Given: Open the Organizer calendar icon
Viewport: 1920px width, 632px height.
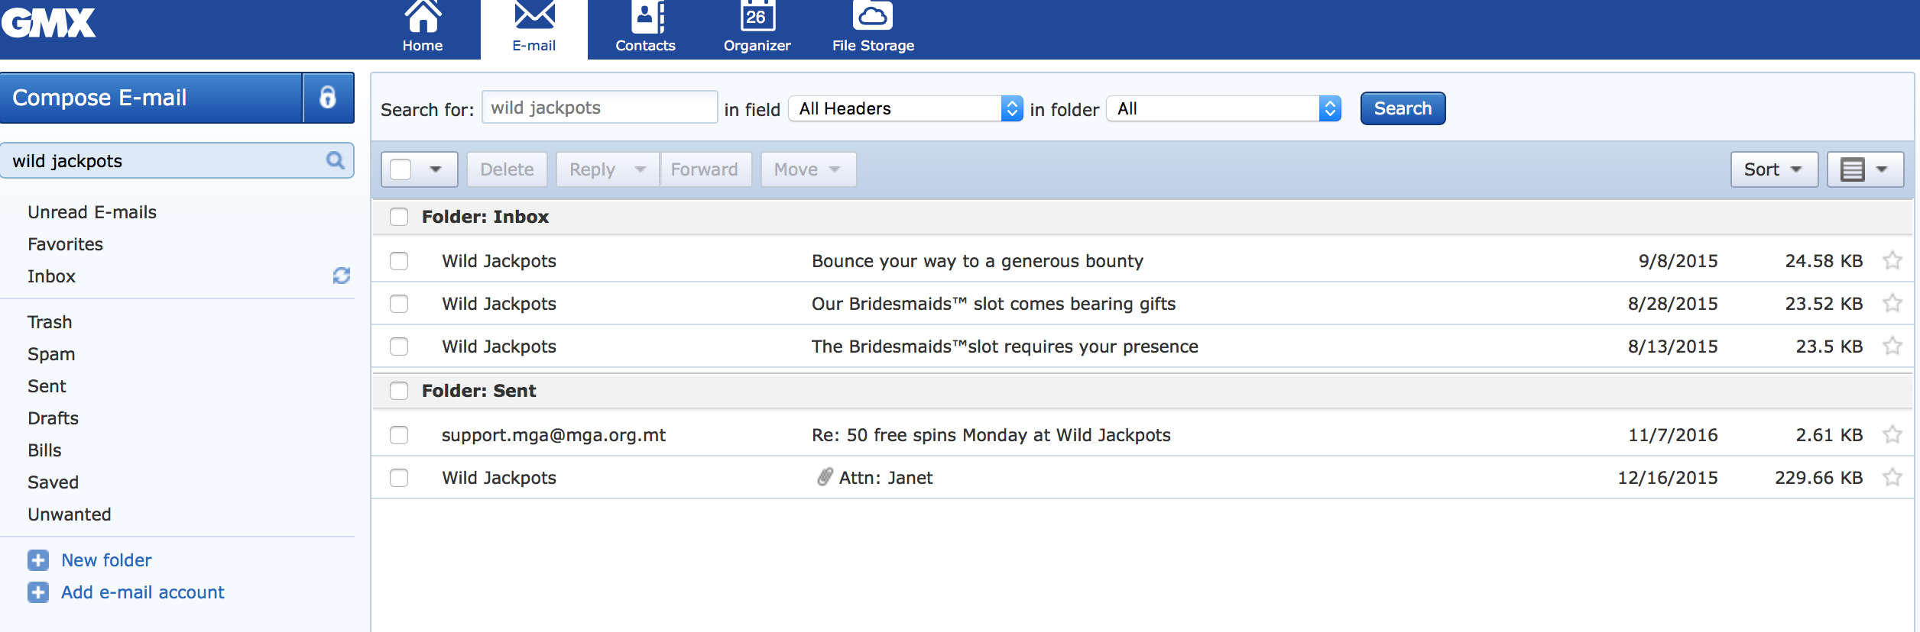Looking at the screenshot, I should pyautogui.click(x=757, y=16).
